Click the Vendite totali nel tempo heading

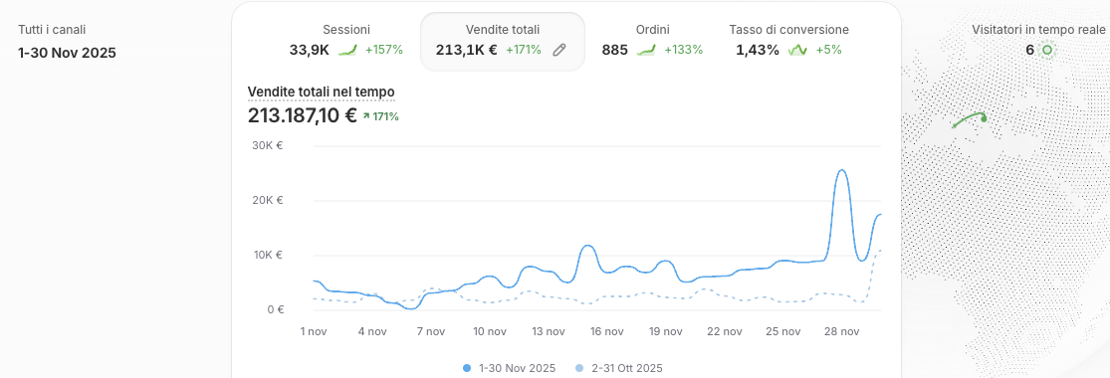click(321, 93)
